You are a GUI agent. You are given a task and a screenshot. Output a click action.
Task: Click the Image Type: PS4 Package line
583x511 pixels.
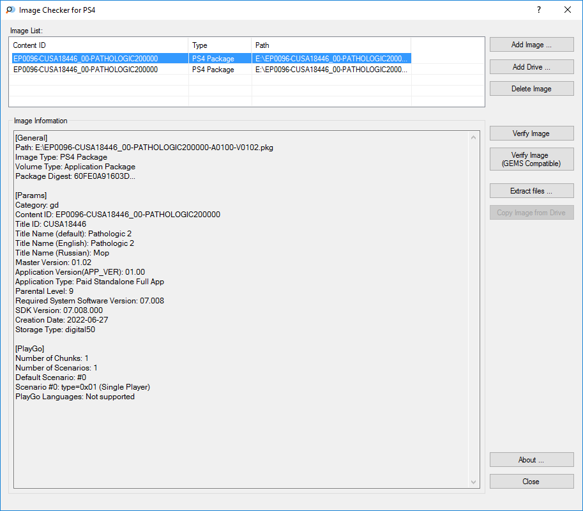pos(61,157)
